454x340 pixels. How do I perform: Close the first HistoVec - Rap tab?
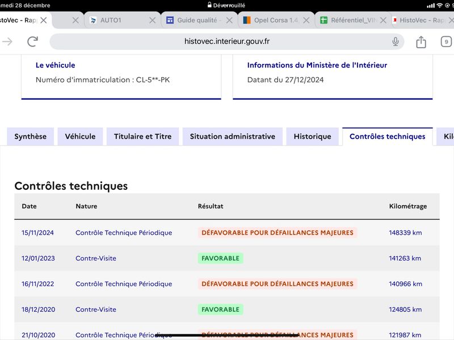click(44, 20)
